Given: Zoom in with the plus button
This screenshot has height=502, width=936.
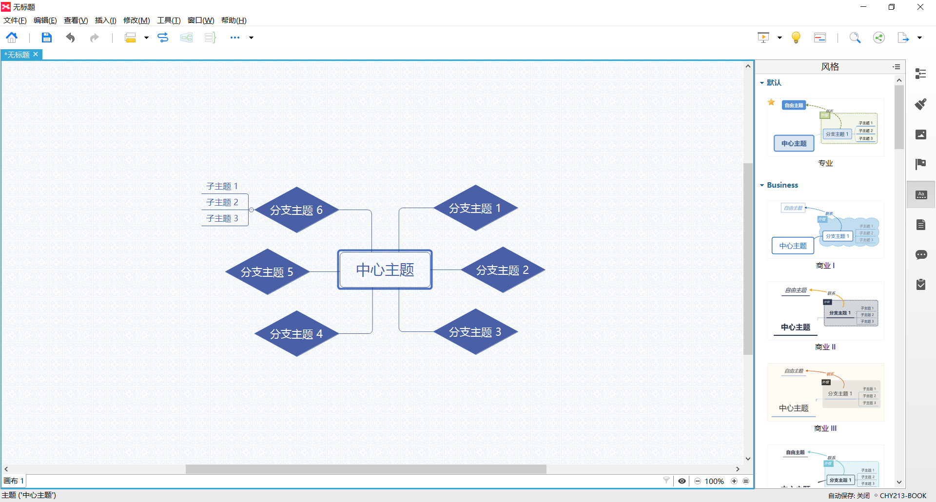Looking at the screenshot, I should [734, 481].
